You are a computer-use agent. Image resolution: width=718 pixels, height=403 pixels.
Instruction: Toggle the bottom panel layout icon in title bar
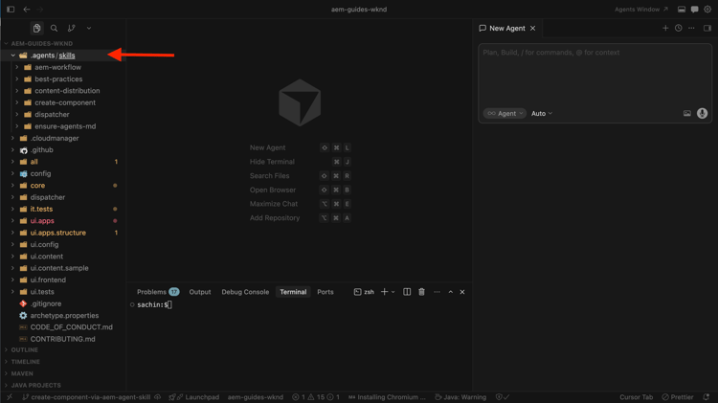682,10
